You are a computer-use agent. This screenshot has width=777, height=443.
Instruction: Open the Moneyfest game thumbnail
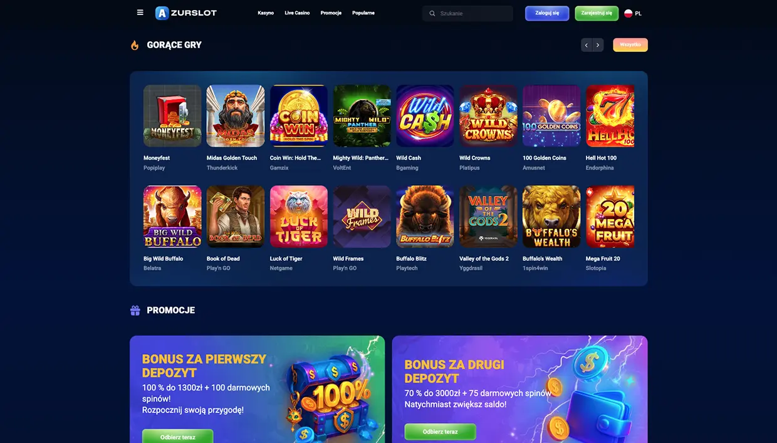pyautogui.click(x=172, y=116)
